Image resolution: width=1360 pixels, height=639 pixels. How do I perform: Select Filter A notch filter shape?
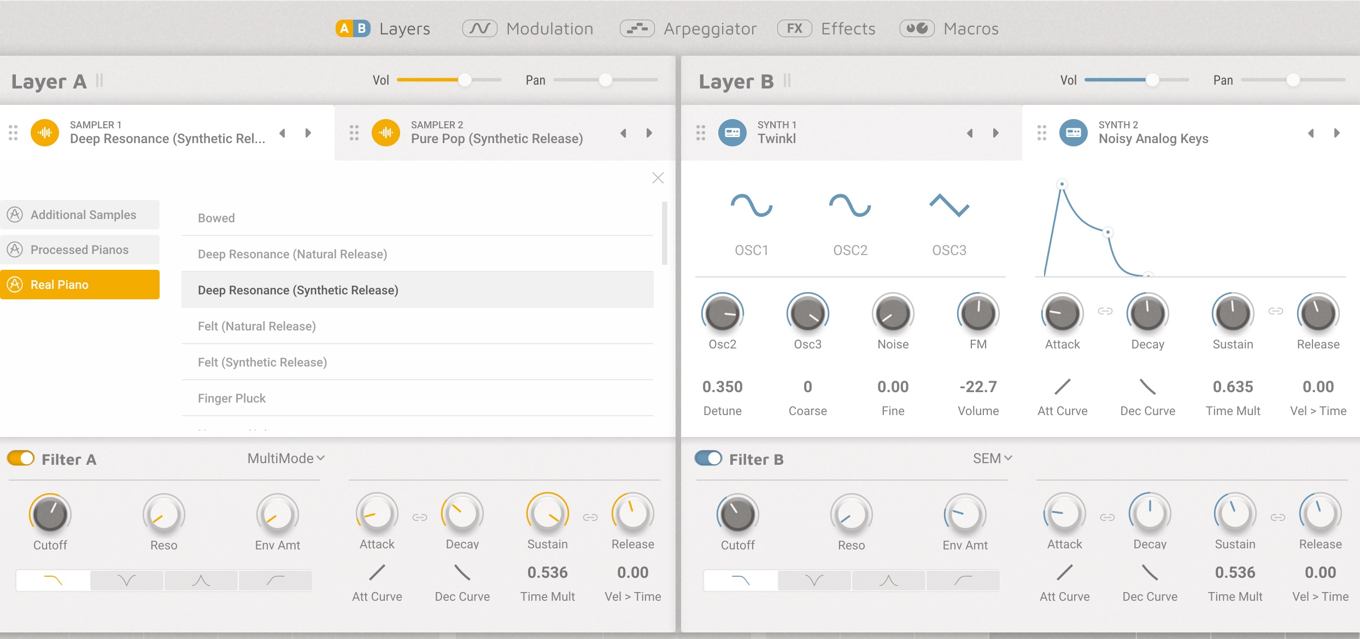tap(127, 580)
